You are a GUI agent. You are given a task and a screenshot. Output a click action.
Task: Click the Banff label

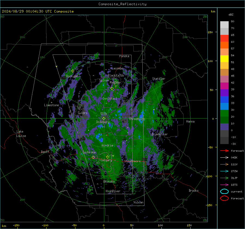45,152
